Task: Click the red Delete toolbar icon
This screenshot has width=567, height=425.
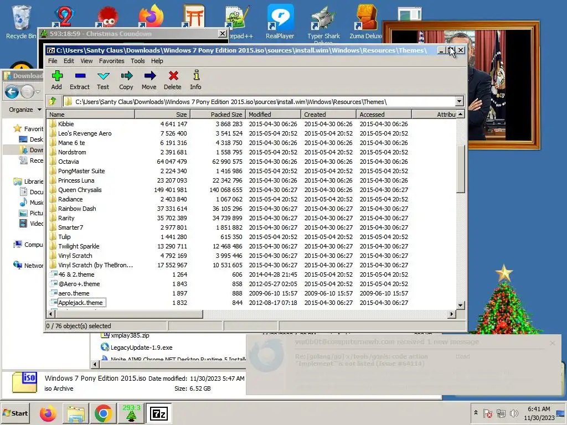Action: [173, 80]
